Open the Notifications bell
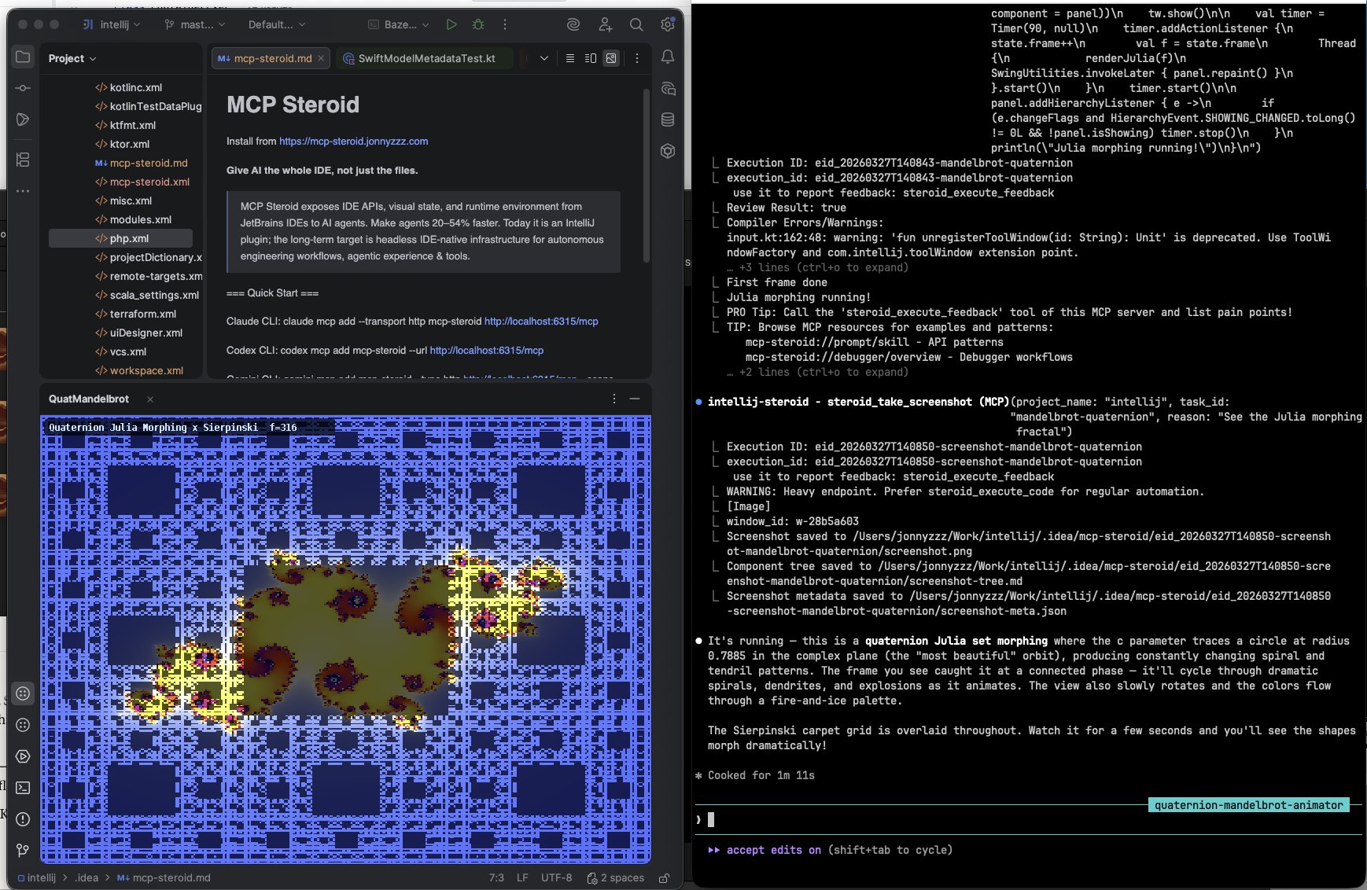 (x=668, y=57)
